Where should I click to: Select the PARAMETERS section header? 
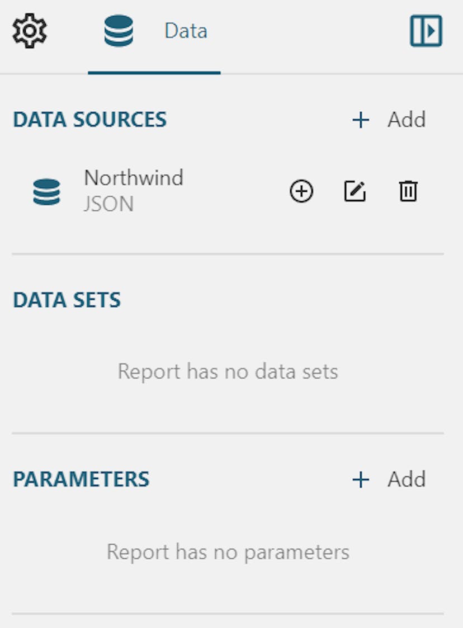(x=82, y=479)
